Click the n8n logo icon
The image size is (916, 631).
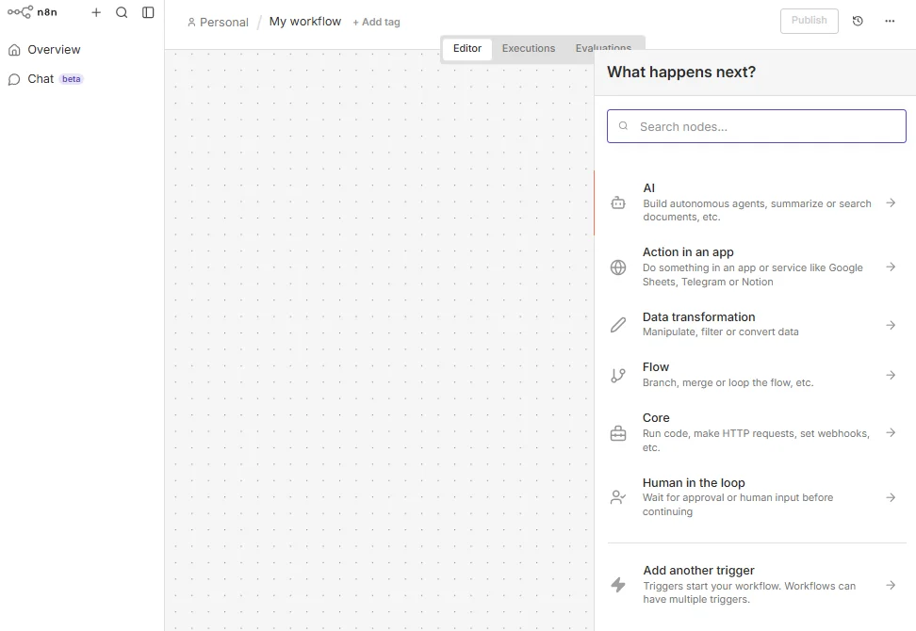tap(20, 12)
